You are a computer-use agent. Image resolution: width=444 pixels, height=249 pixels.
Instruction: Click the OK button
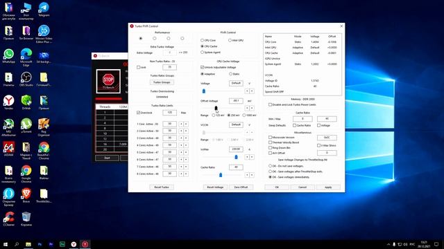(277, 187)
